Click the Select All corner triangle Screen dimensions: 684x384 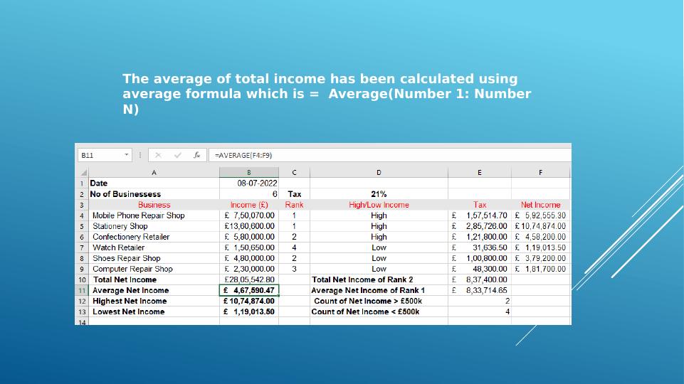click(83, 173)
